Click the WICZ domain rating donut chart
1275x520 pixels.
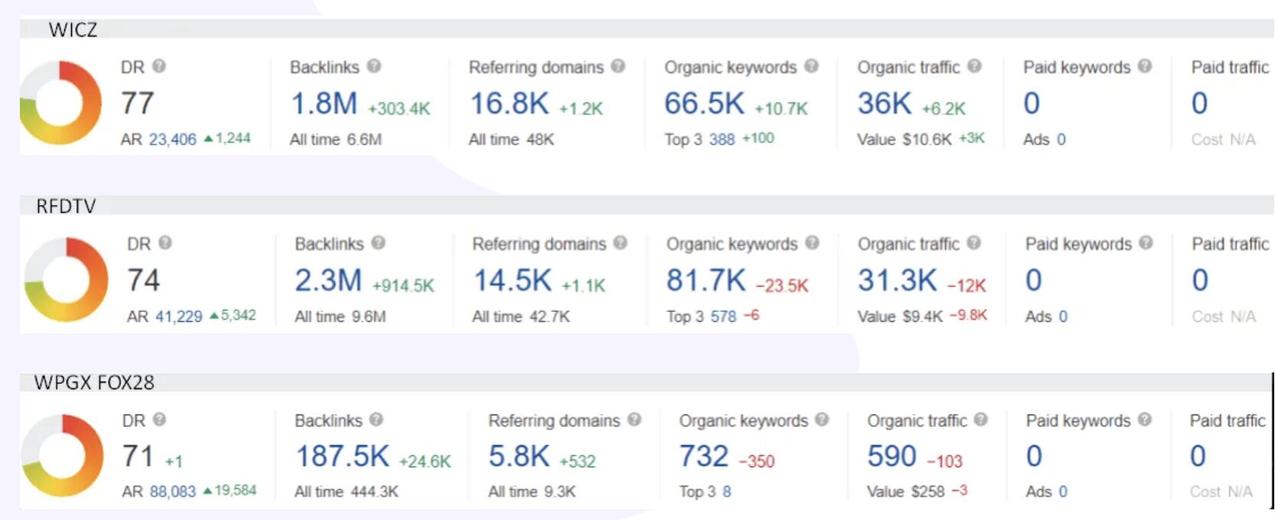coord(60,103)
